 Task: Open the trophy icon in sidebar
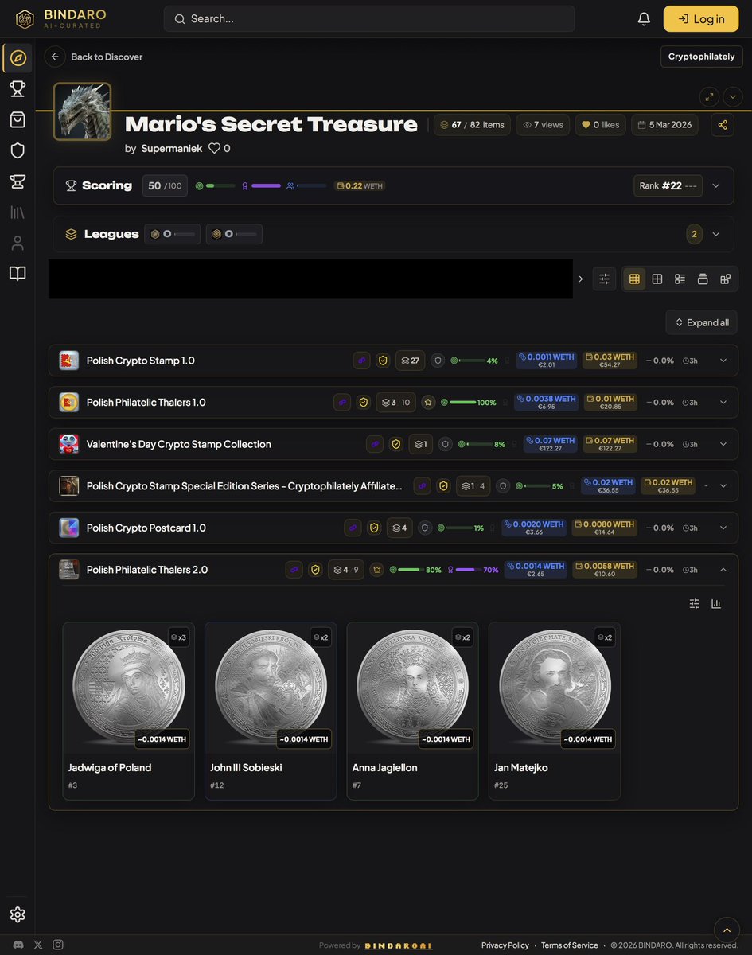(18, 88)
